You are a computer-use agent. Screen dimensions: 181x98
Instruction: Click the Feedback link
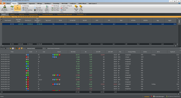coord(147,96)
